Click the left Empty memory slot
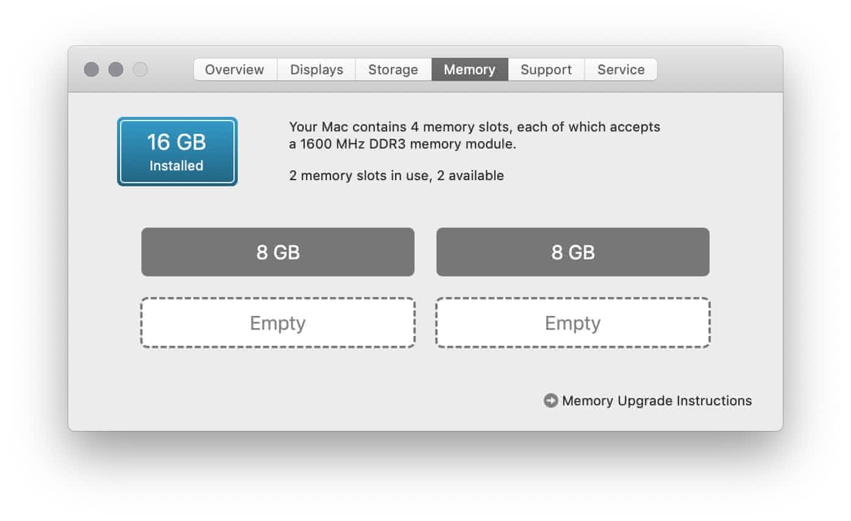851x521 pixels. [278, 323]
